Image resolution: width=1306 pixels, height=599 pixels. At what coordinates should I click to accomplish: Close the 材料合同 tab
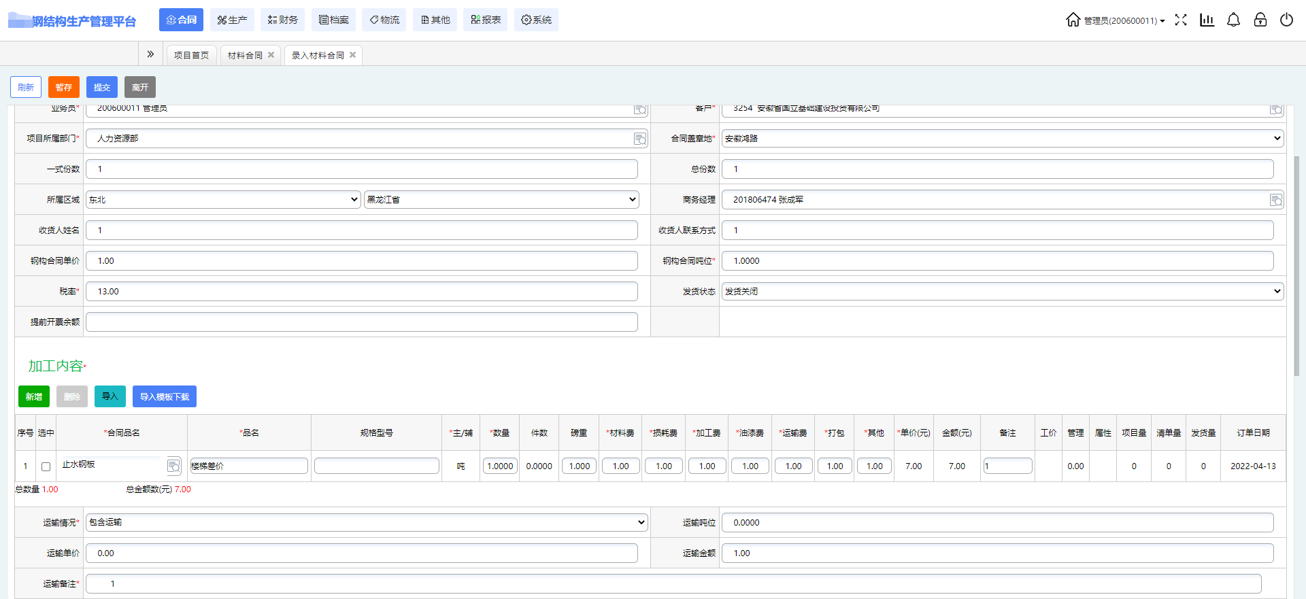tap(271, 55)
